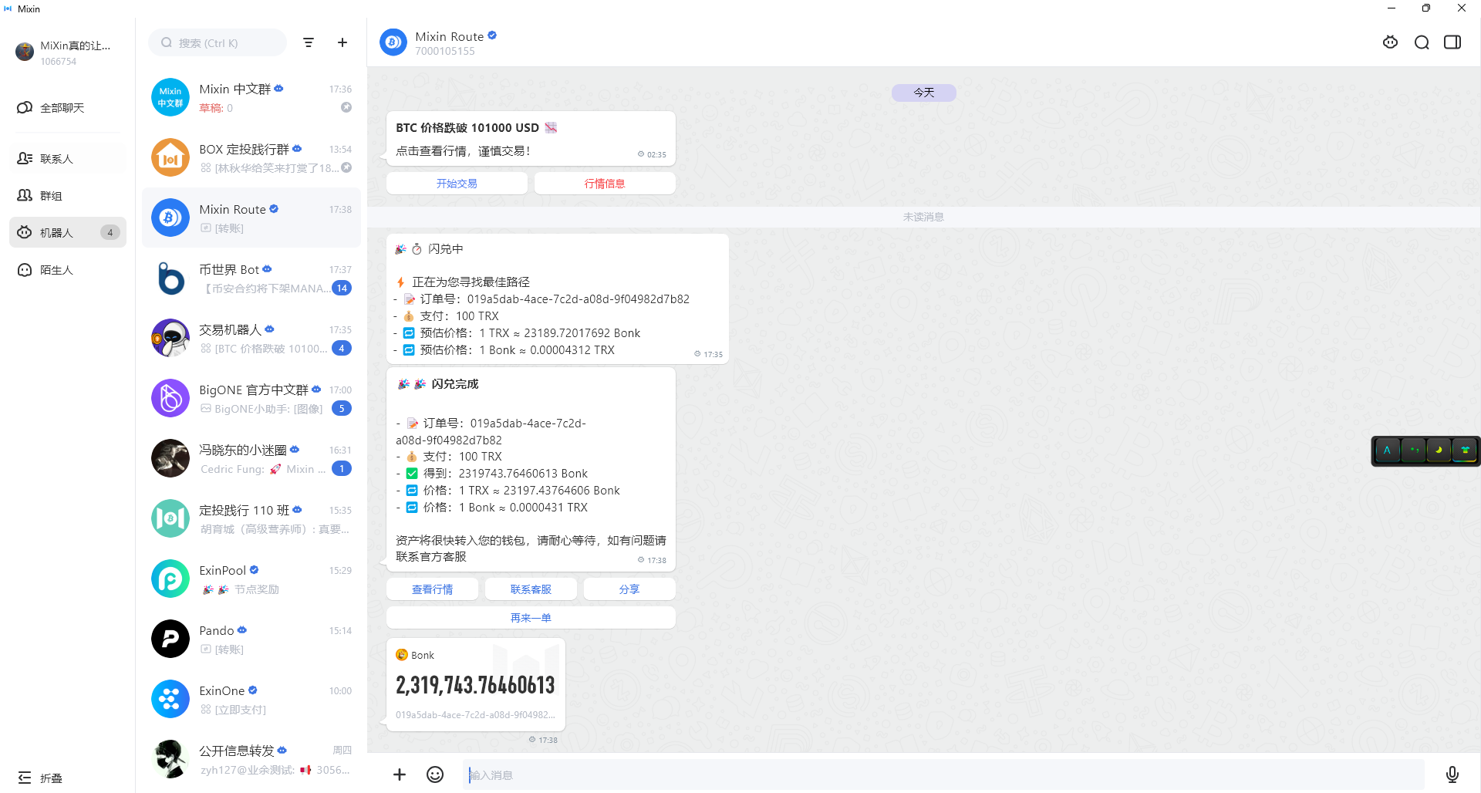The width and height of the screenshot is (1481, 793).
Task: Toggle the right sidebar panel icon
Action: [x=1452, y=42]
